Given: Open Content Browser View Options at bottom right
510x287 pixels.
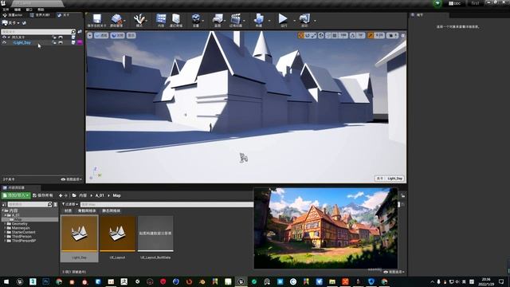Looking at the screenshot, I should pos(394,272).
